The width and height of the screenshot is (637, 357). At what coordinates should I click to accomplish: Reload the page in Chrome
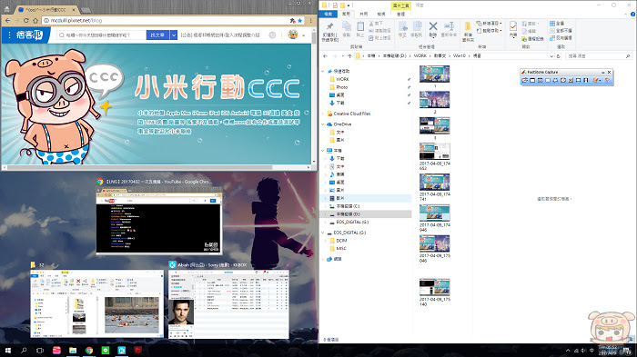click(26, 20)
